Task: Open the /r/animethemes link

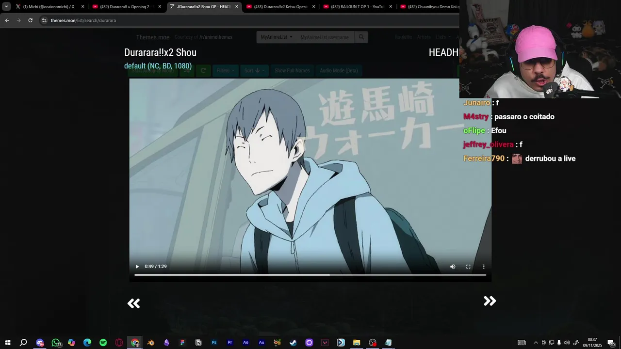Action: pos(216,37)
